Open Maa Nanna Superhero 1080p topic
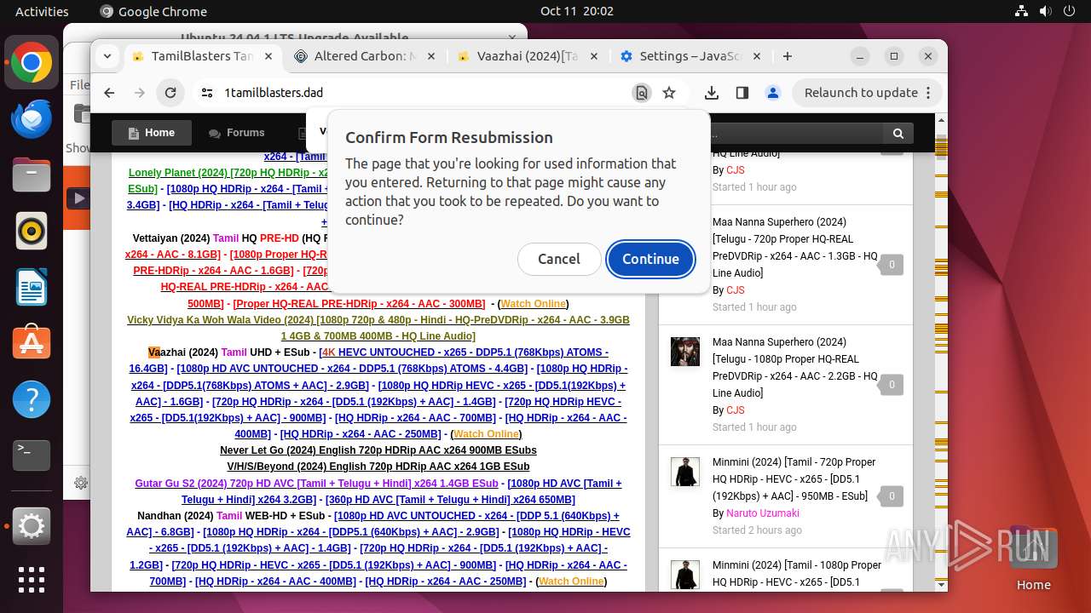 tap(794, 367)
